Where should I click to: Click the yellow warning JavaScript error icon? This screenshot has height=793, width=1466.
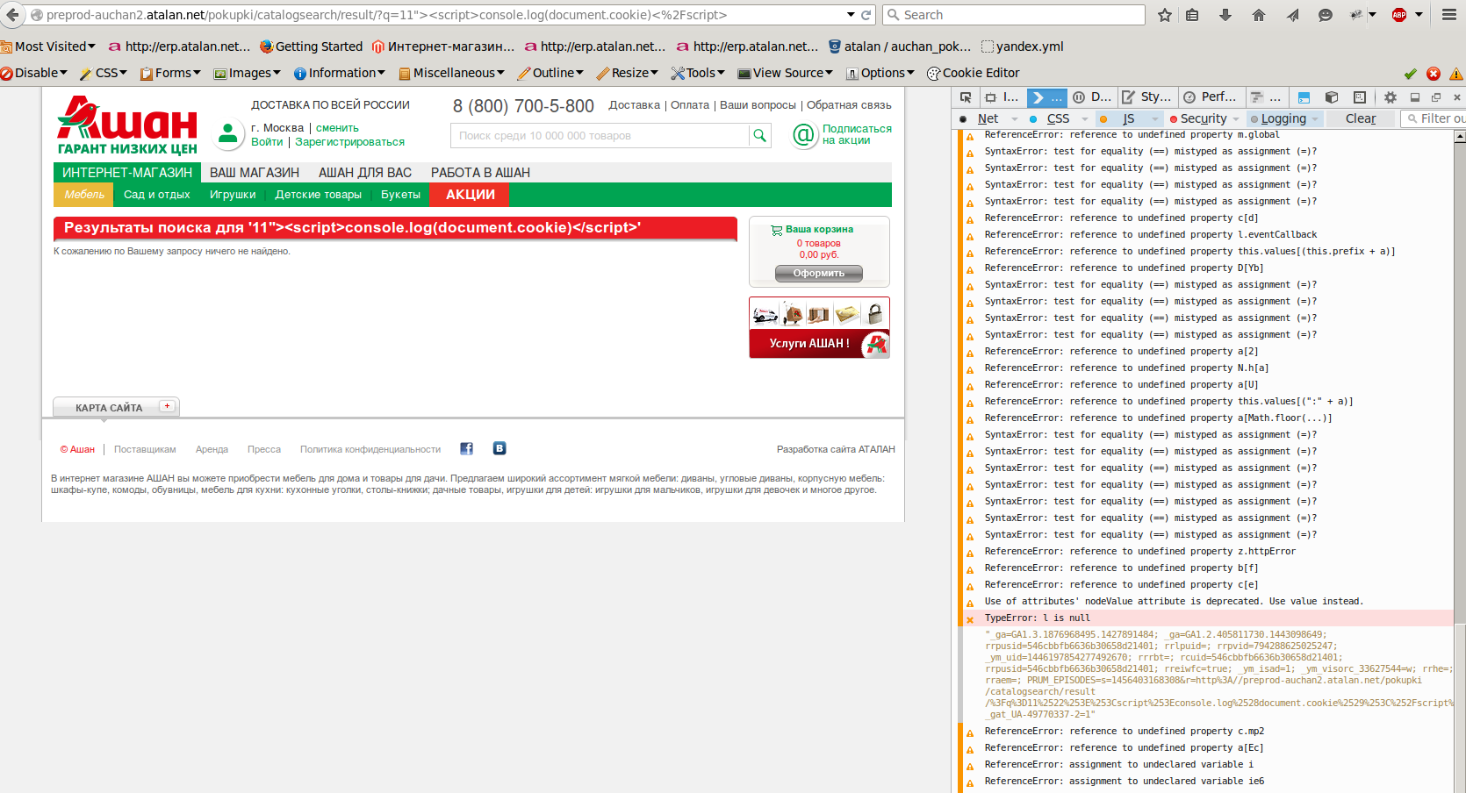1456,74
